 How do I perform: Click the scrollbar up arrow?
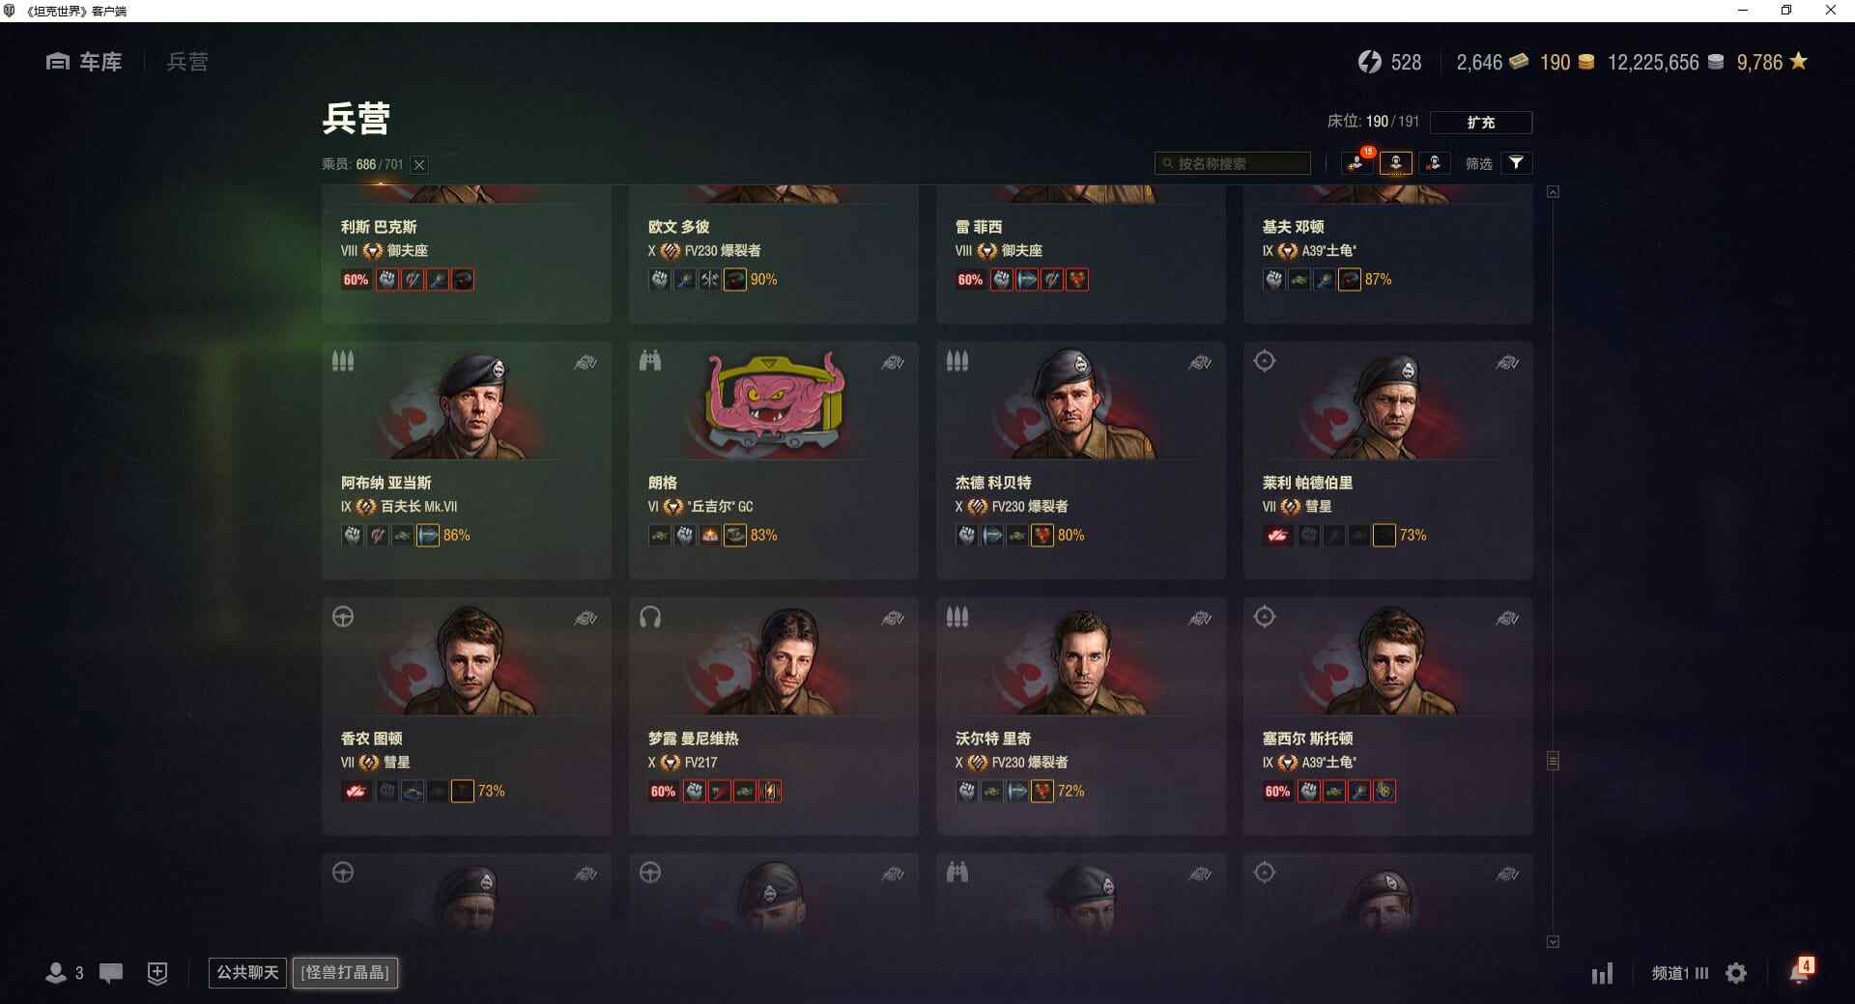pos(1553,192)
